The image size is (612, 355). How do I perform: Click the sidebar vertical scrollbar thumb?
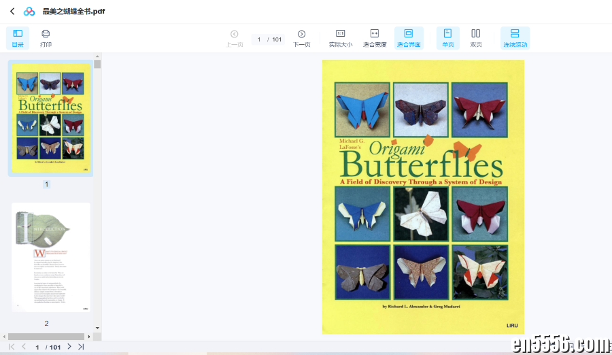click(97, 64)
